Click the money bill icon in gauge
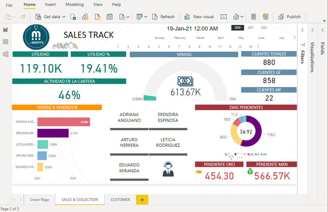 [185, 82]
